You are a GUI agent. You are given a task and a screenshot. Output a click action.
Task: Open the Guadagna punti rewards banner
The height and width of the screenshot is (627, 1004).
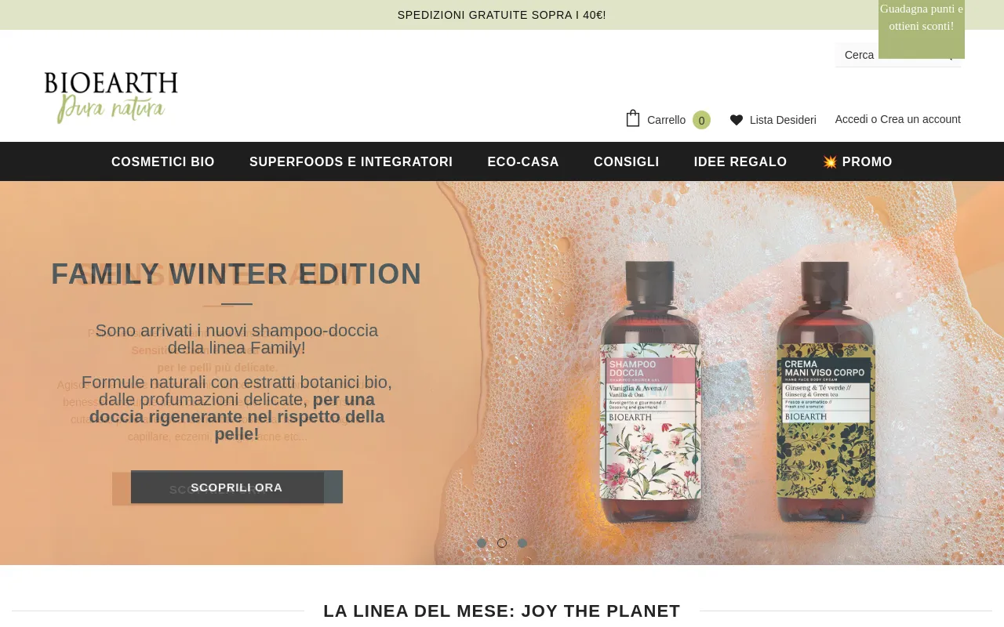click(922, 29)
